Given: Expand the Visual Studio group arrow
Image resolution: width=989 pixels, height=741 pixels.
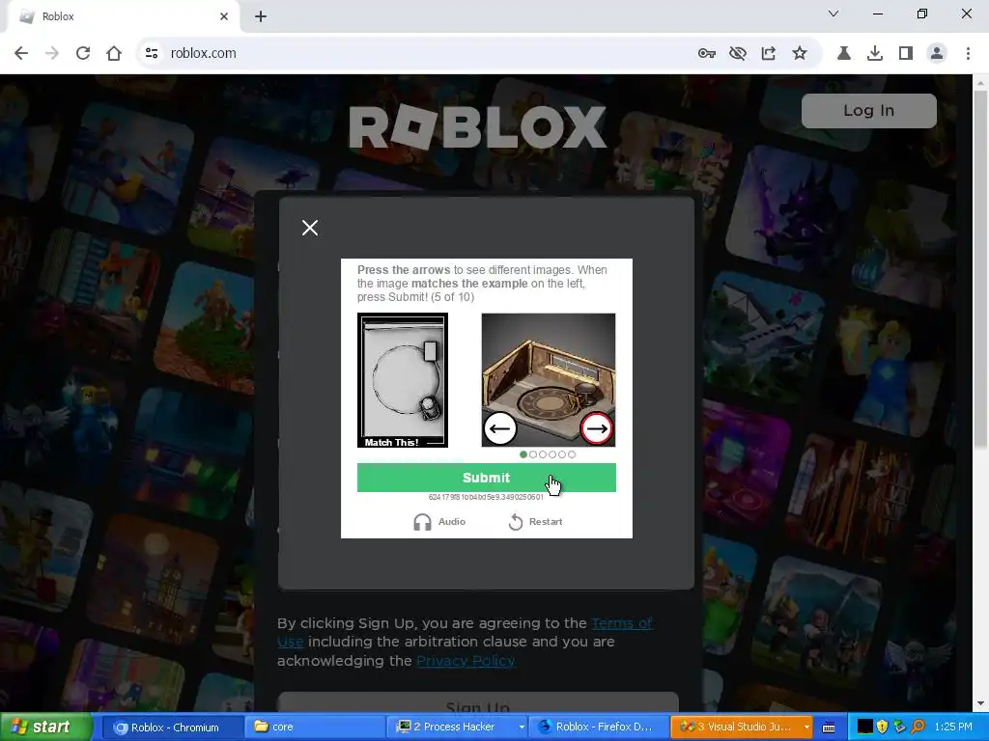Looking at the screenshot, I should [806, 727].
